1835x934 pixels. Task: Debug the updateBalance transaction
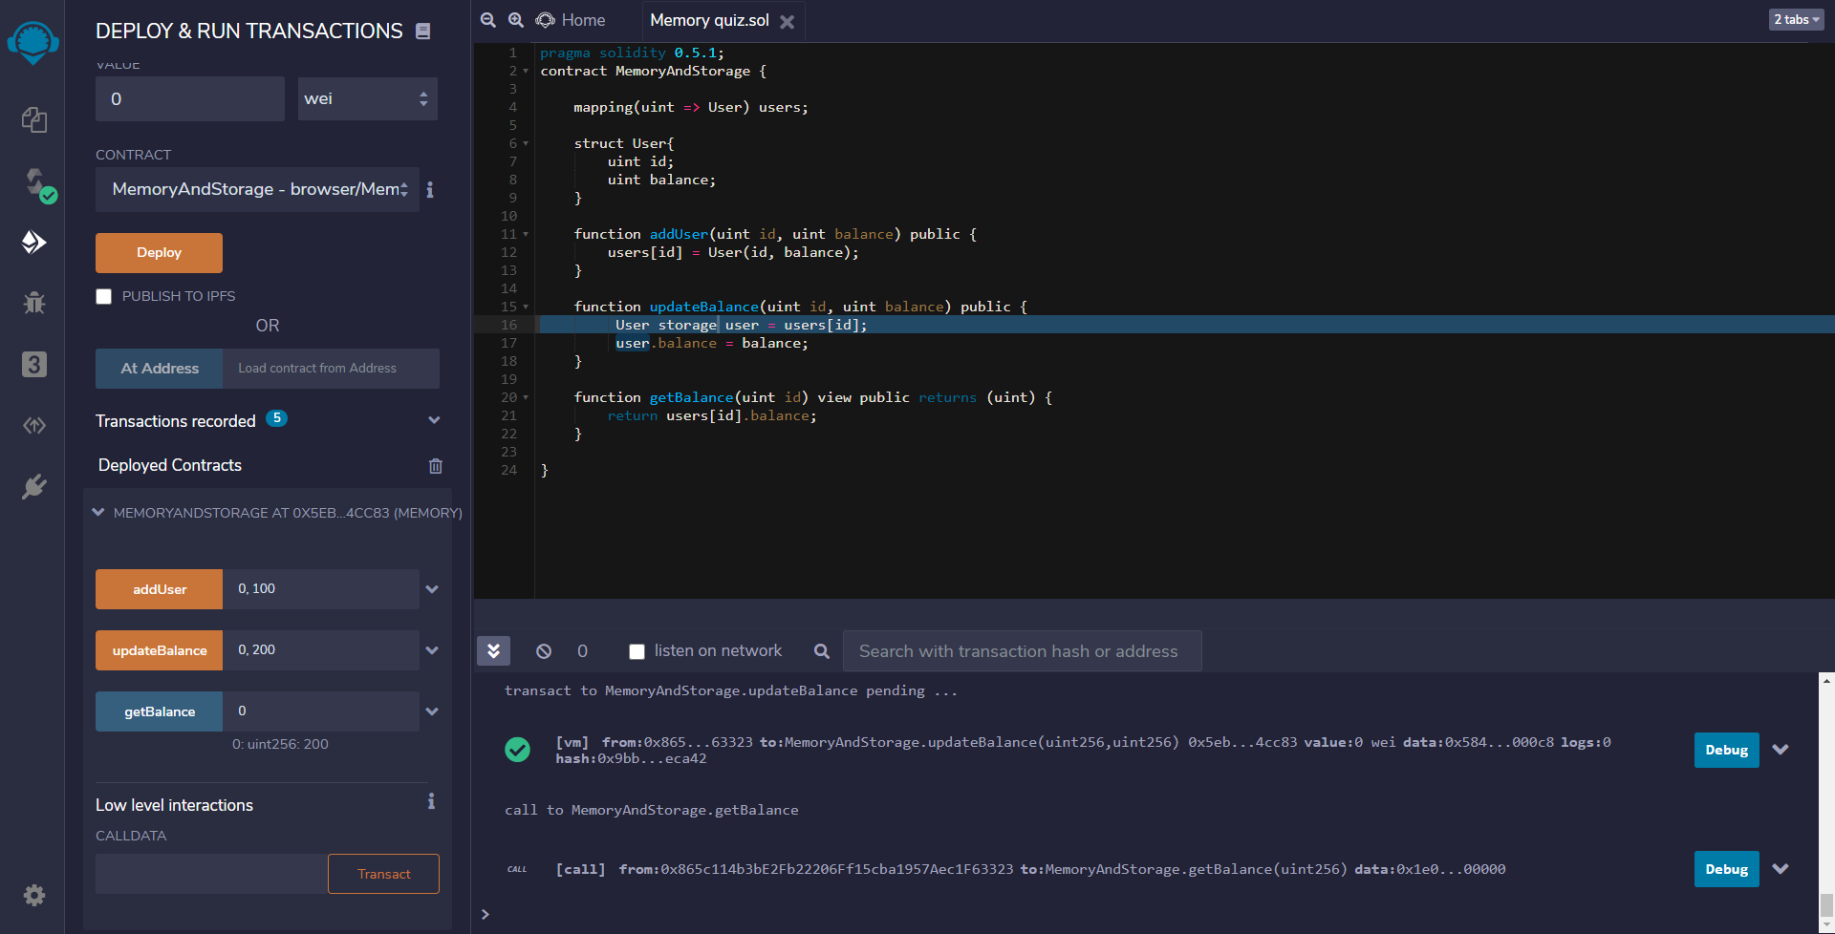[x=1726, y=750]
